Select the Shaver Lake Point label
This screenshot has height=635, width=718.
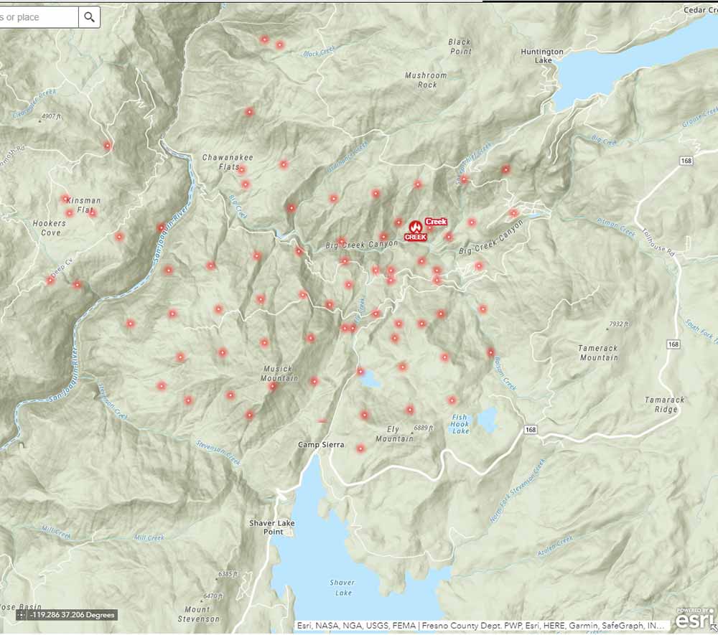click(272, 527)
